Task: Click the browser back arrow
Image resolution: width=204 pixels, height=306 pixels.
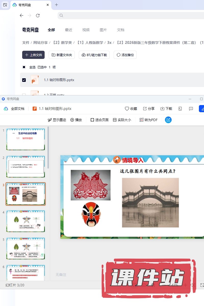Action: click(x=21, y=16)
